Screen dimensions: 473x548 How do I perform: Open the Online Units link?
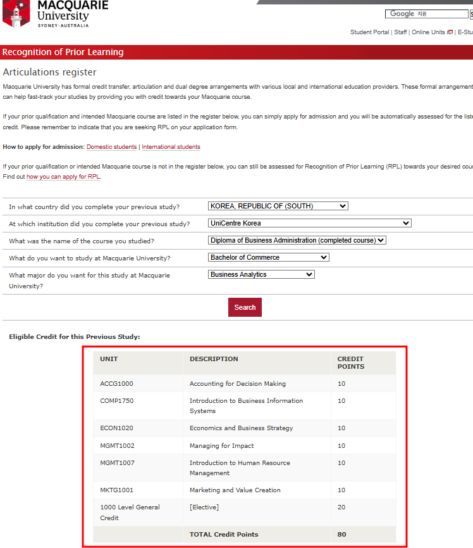[x=428, y=32]
